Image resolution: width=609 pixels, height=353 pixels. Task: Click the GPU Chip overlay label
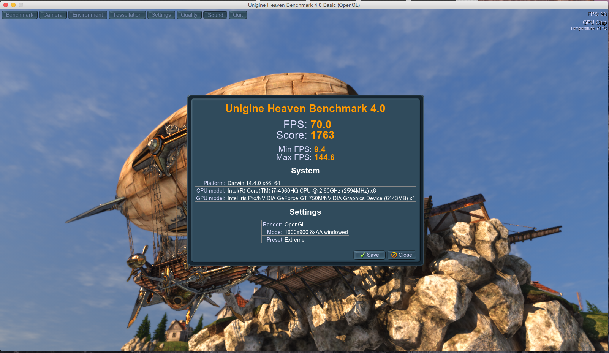point(595,22)
